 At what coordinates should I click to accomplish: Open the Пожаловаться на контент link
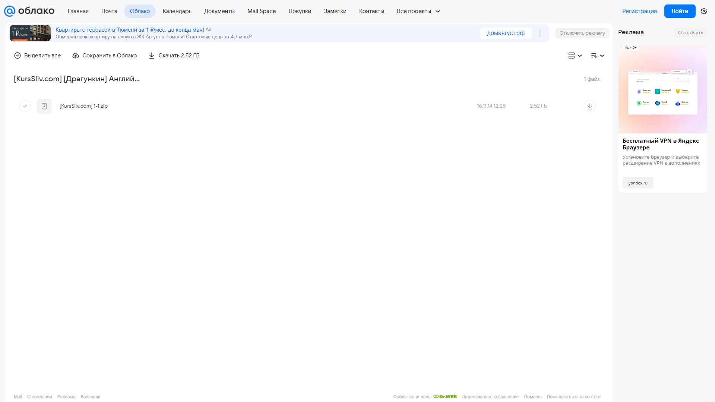point(574,397)
